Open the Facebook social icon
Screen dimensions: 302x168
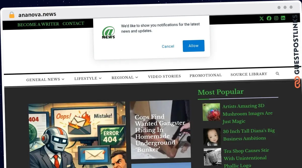tap(269, 18)
